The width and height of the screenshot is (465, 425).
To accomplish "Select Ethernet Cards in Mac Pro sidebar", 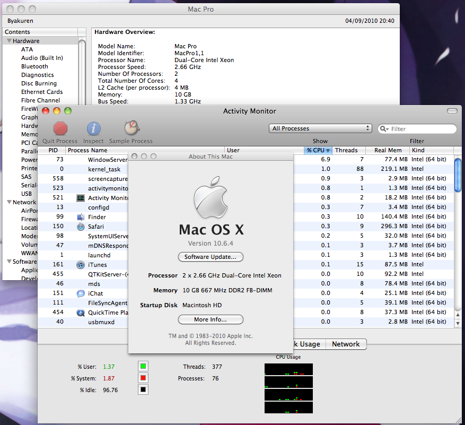I will [42, 92].
